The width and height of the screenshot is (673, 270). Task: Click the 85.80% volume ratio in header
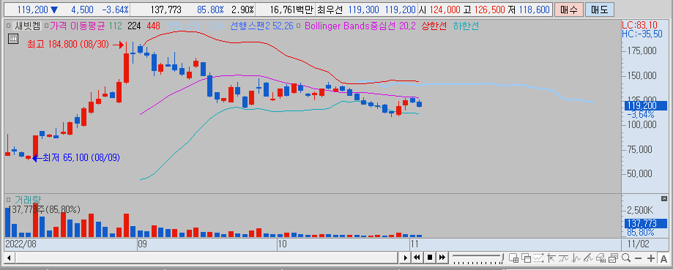pos(210,10)
